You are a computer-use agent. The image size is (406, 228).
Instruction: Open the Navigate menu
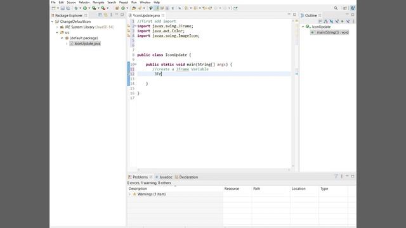click(x=98, y=3)
